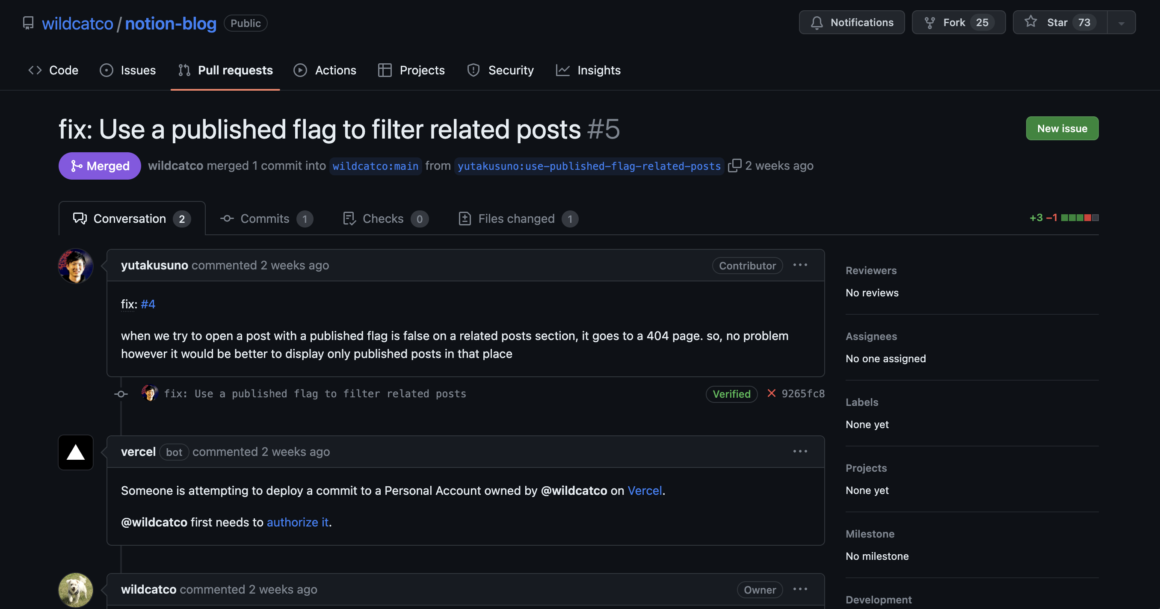This screenshot has width=1160, height=609.
Task: Click the Notifications bell button
Action: (852, 23)
